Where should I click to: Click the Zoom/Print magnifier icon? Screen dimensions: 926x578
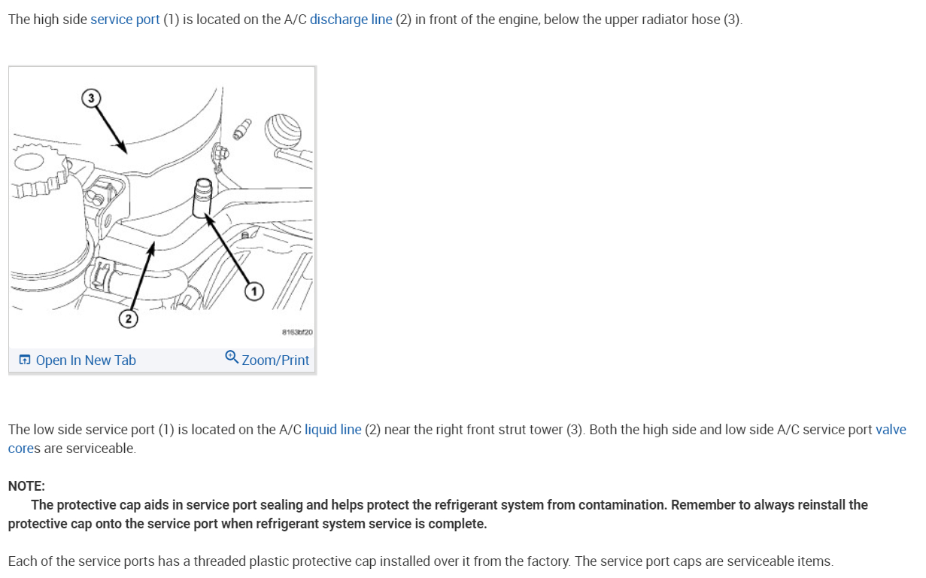click(232, 357)
